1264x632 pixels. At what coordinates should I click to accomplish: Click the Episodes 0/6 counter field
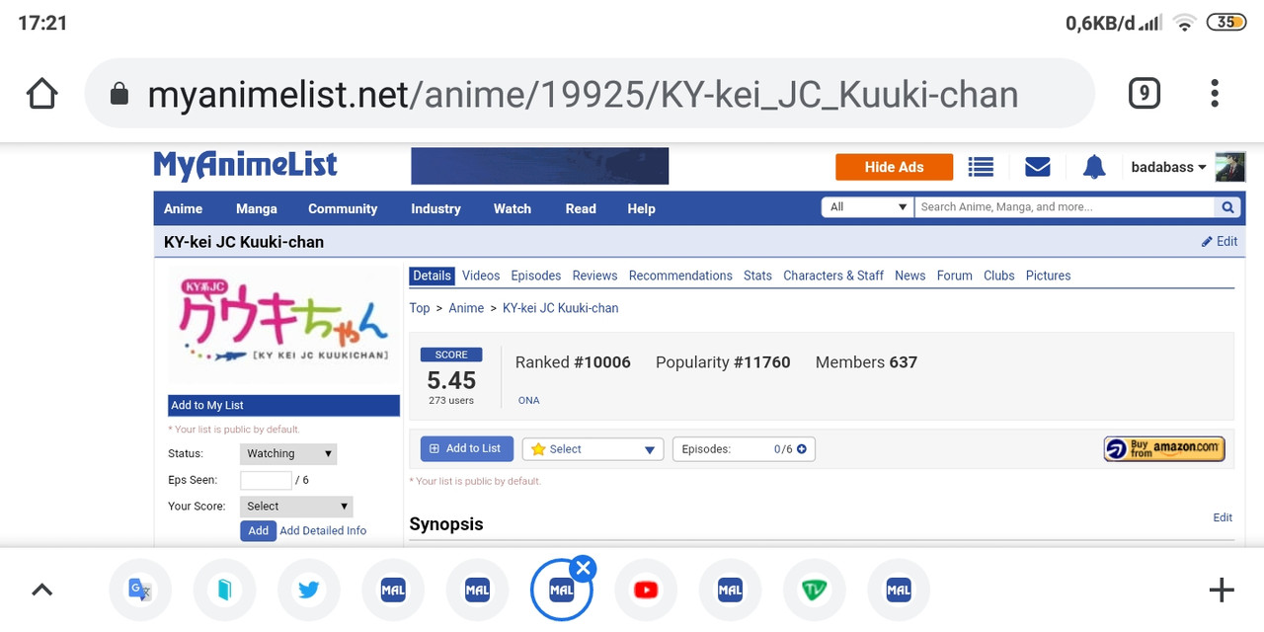[744, 449]
